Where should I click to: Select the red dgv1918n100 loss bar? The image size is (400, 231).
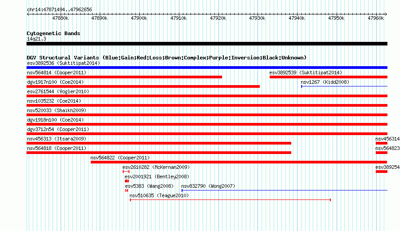tap(207, 124)
